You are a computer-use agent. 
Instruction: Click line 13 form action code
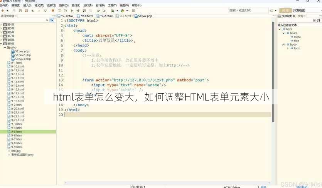[146, 80]
